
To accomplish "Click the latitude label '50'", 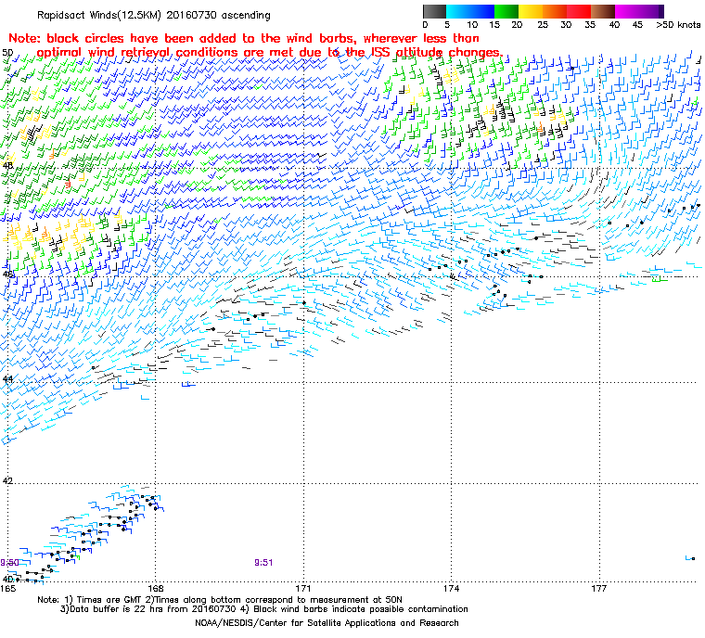I will point(7,53).
